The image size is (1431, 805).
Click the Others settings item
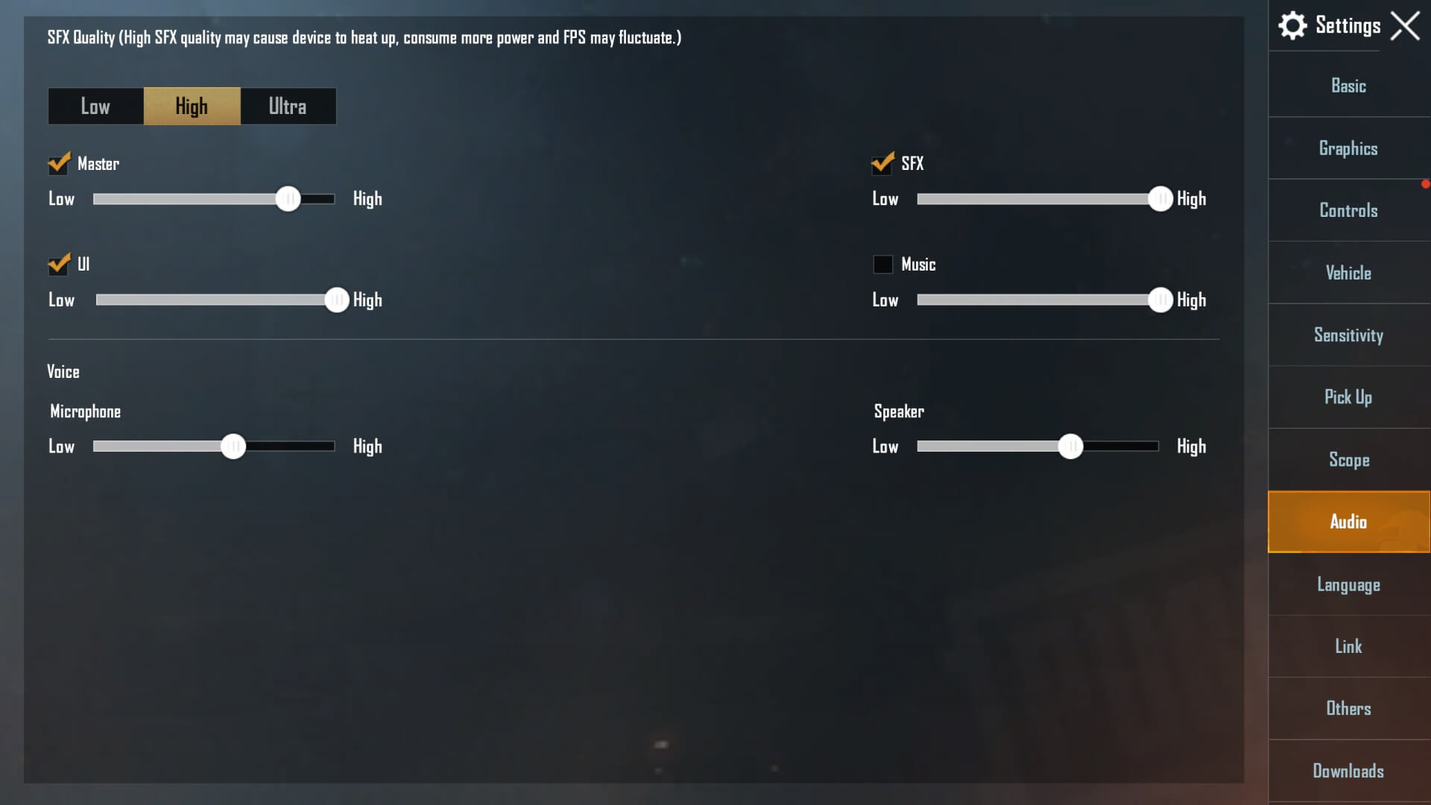(x=1348, y=707)
